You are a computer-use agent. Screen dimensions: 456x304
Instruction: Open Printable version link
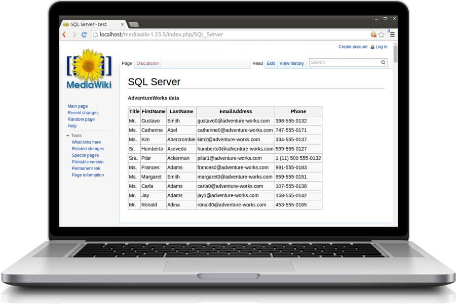tap(88, 162)
